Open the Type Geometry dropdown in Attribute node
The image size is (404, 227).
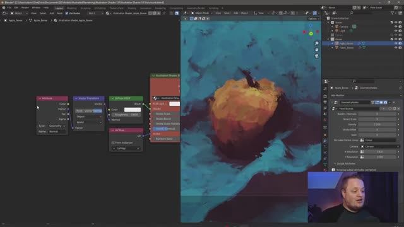click(x=57, y=126)
